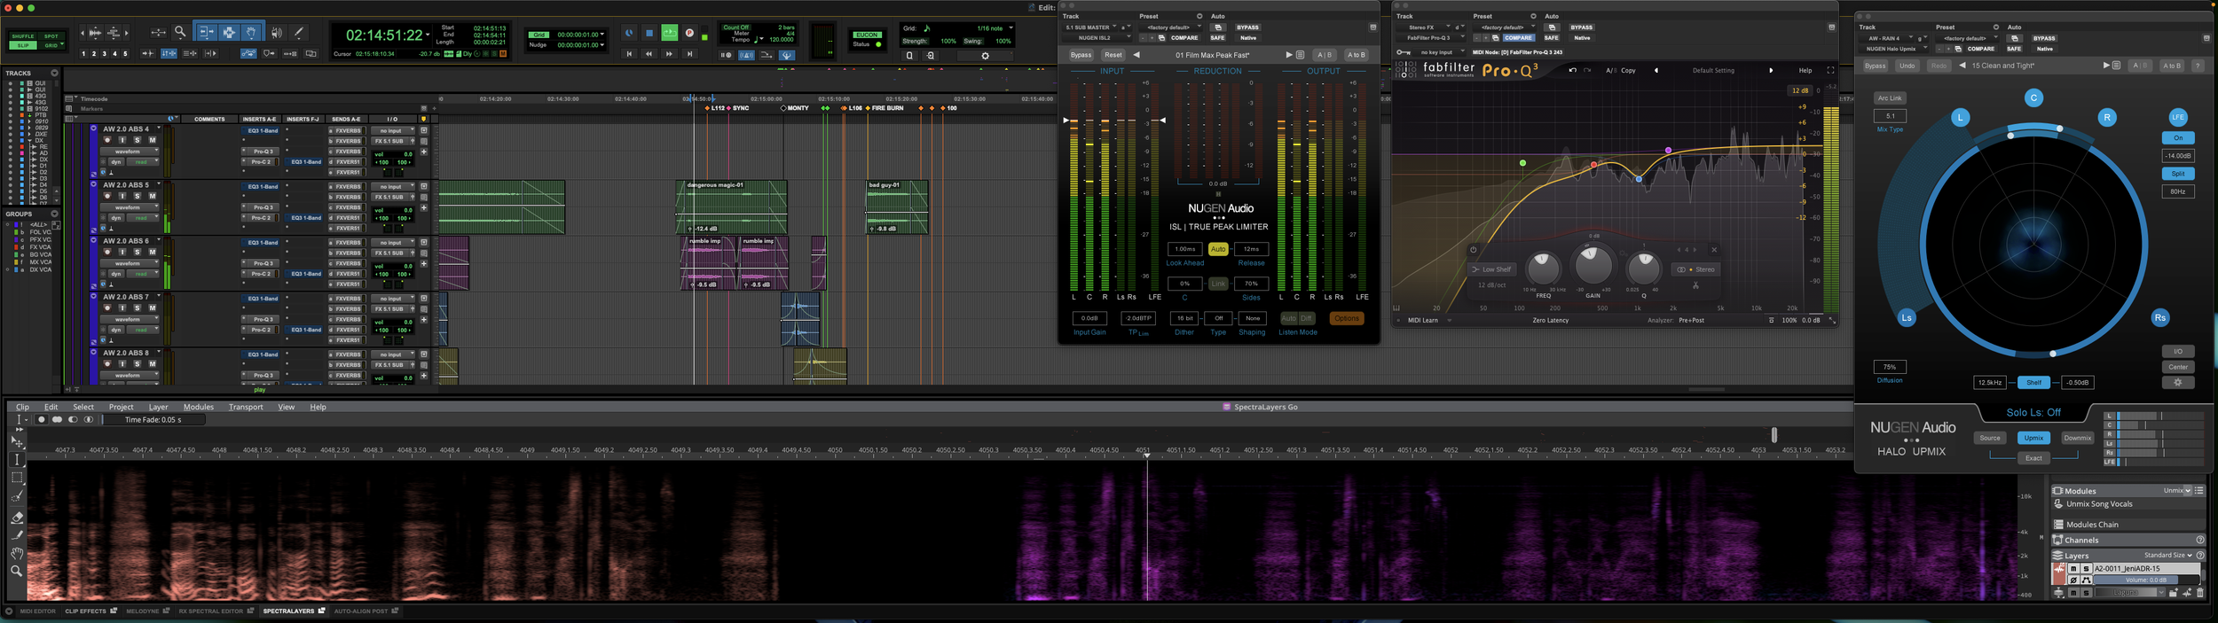The image size is (2218, 623).
Task: Toggle Pro-Q 3 full screen icon
Action: click(1829, 70)
